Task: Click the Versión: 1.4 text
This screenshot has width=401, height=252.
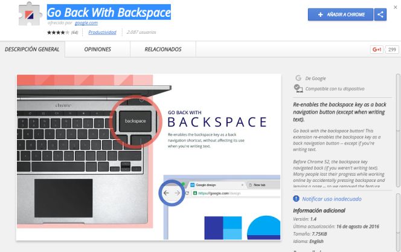Action: click(x=304, y=219)
